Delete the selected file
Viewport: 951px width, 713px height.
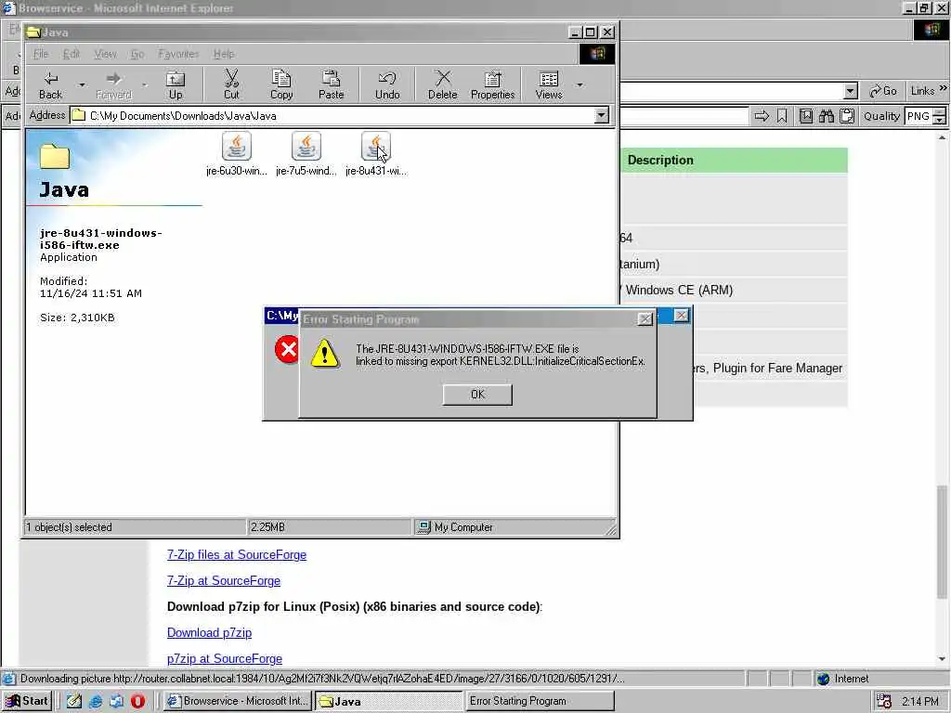tap(443, 84)
